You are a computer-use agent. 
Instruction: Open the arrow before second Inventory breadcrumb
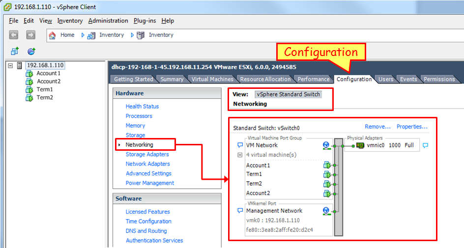point(132,35)
